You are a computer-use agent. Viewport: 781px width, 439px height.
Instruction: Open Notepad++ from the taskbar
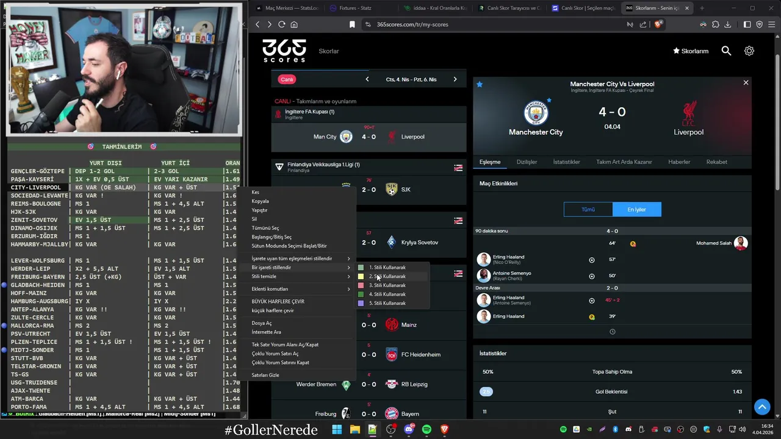(372, 430)
